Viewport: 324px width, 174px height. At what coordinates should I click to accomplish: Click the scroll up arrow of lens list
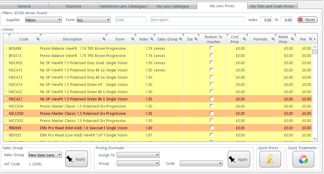tap(315, 47)
